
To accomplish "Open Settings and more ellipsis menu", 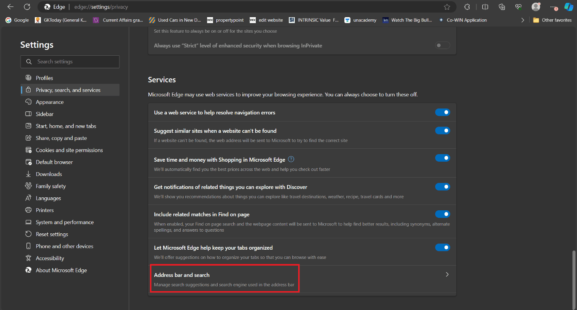I will coord(553,7).
